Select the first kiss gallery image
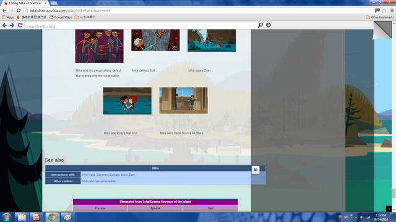 point(127,101)
